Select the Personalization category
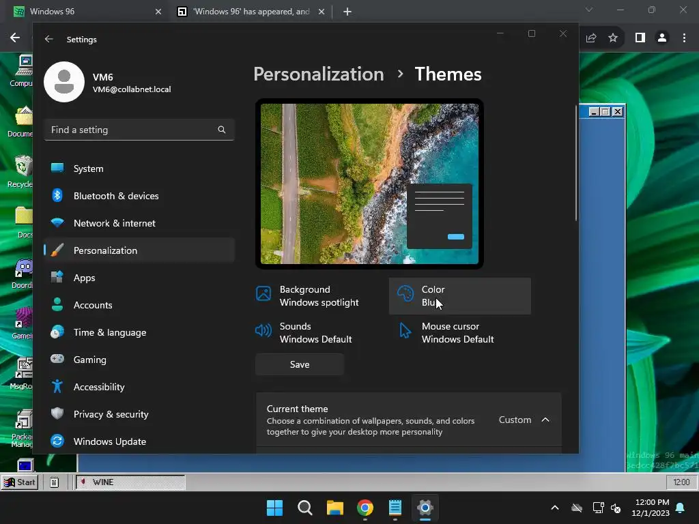Screen dimensions: 699x524 coord(139,250)
